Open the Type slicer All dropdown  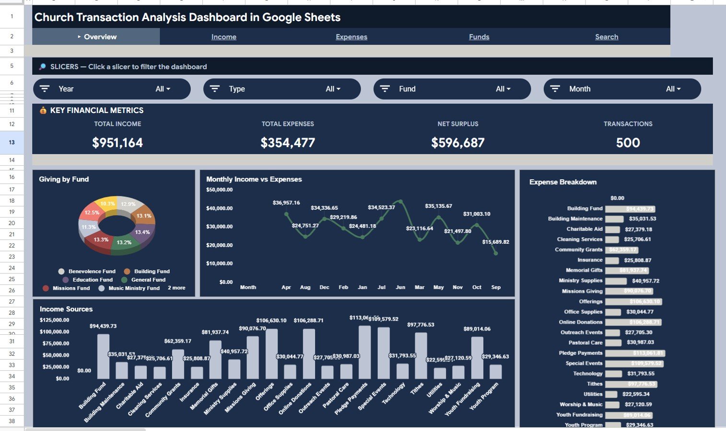(x=333, y=89)
